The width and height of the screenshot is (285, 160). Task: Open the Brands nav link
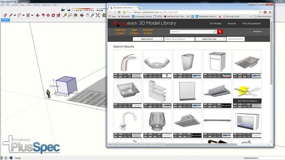(232, 24)
